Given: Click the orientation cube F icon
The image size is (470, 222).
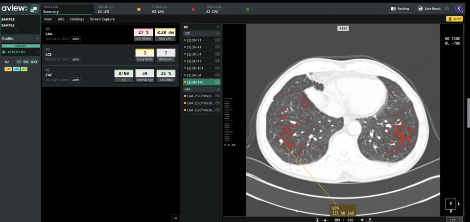Looking at the screenshot, I should (x=450, y=203).
